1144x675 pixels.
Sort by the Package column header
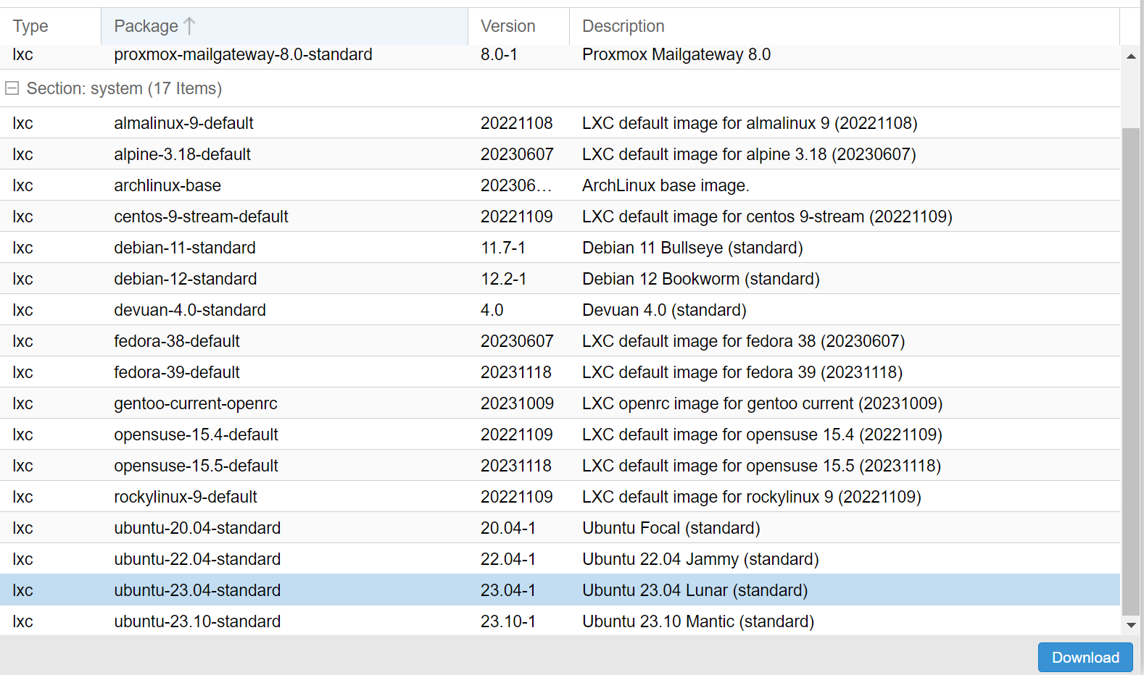pos(284,26)
